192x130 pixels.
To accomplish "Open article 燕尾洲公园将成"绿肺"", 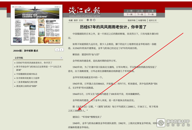I will pyautogui.click(x=27, y=86).
